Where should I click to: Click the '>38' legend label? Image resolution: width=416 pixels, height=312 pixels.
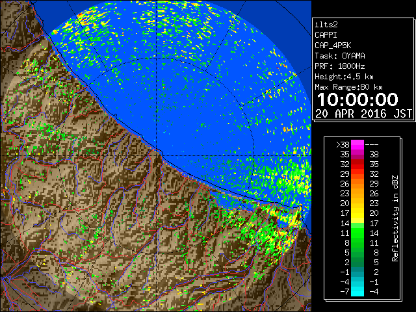[343, 145]
